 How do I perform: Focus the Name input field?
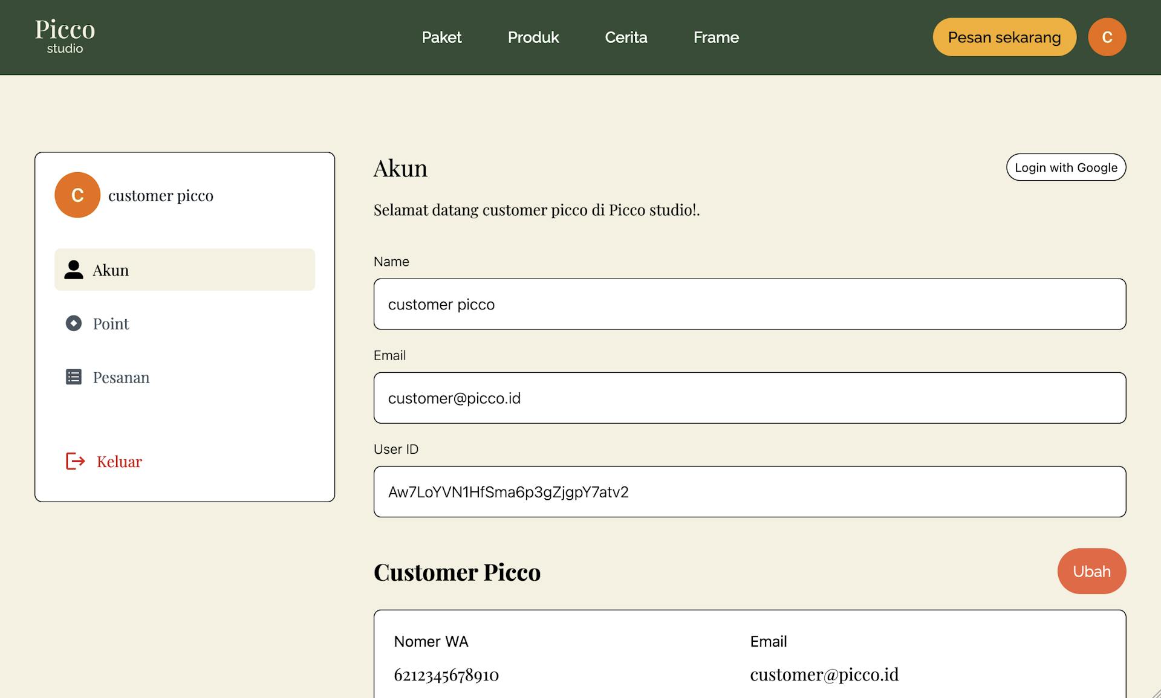point(749,304)
